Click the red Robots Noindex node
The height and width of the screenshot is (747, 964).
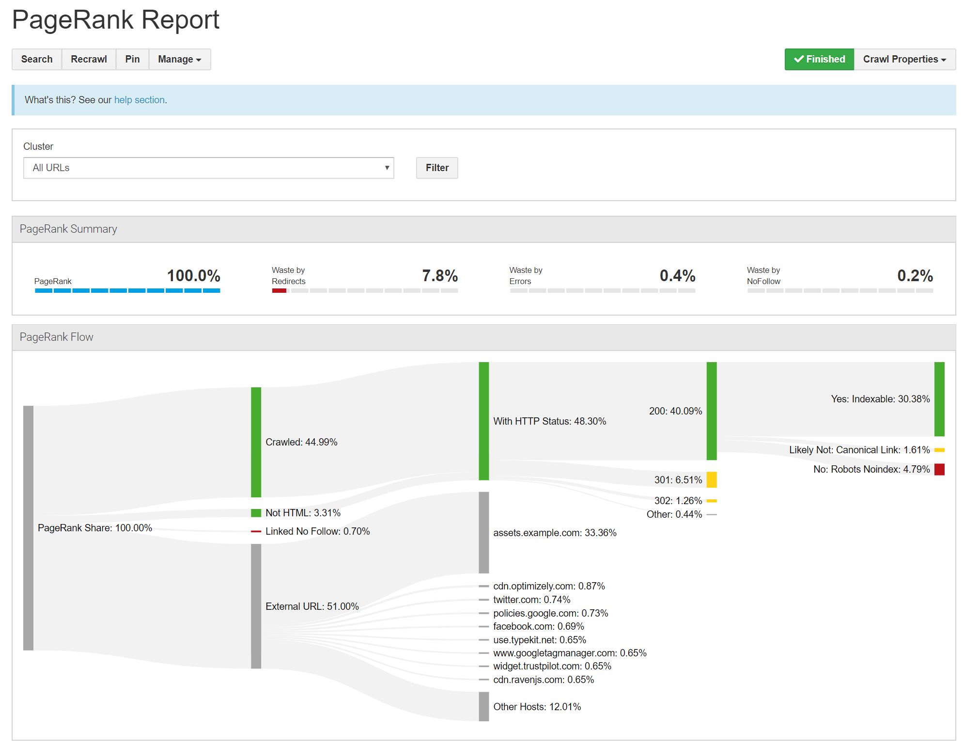[939, 469]
